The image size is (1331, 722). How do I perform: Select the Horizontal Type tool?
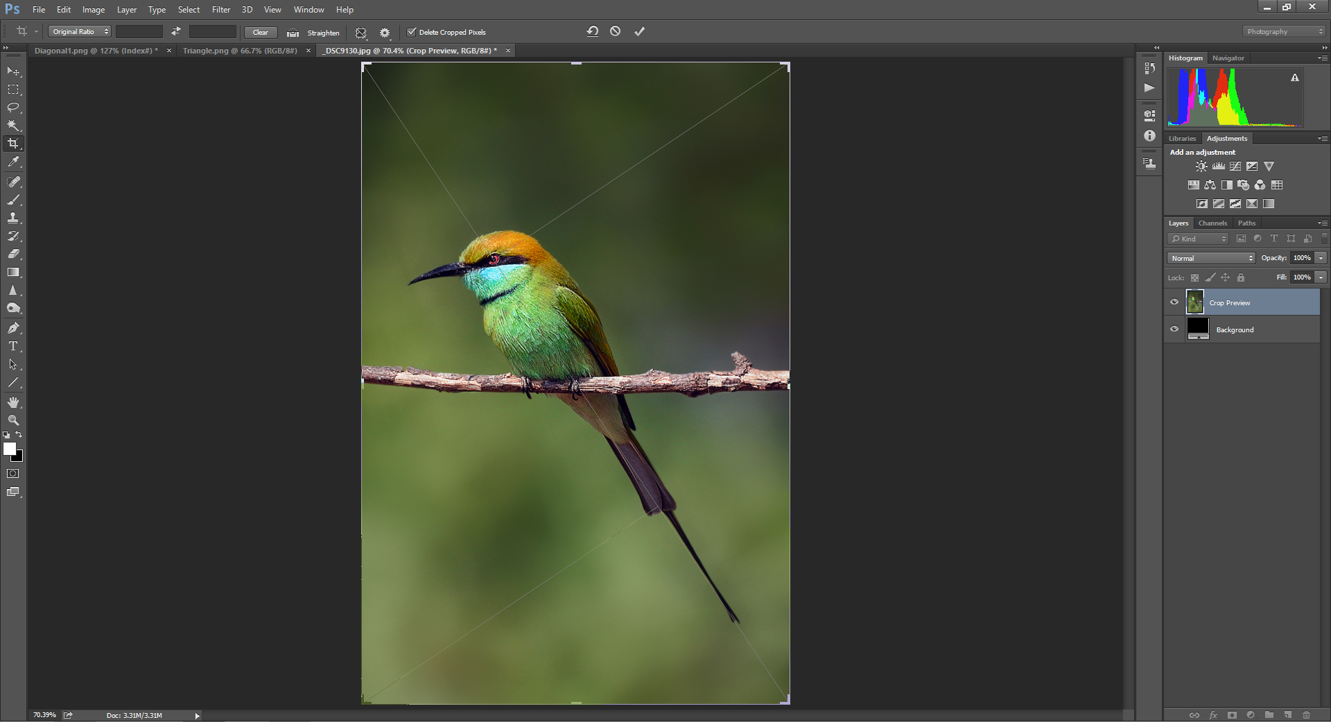13,346
